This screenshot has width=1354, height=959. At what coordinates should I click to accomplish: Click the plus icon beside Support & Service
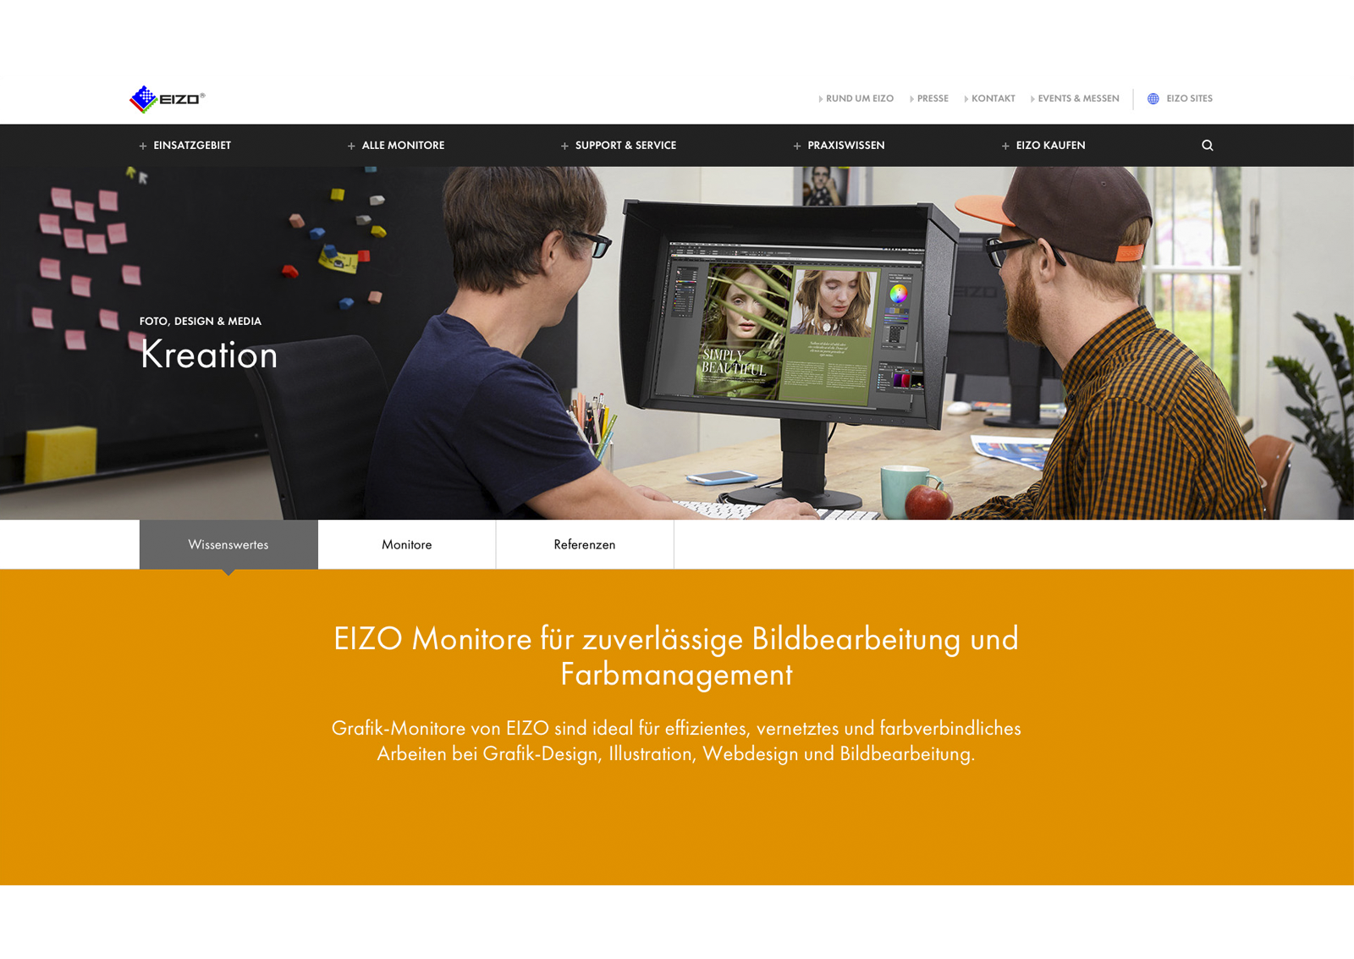click(564, 146)
